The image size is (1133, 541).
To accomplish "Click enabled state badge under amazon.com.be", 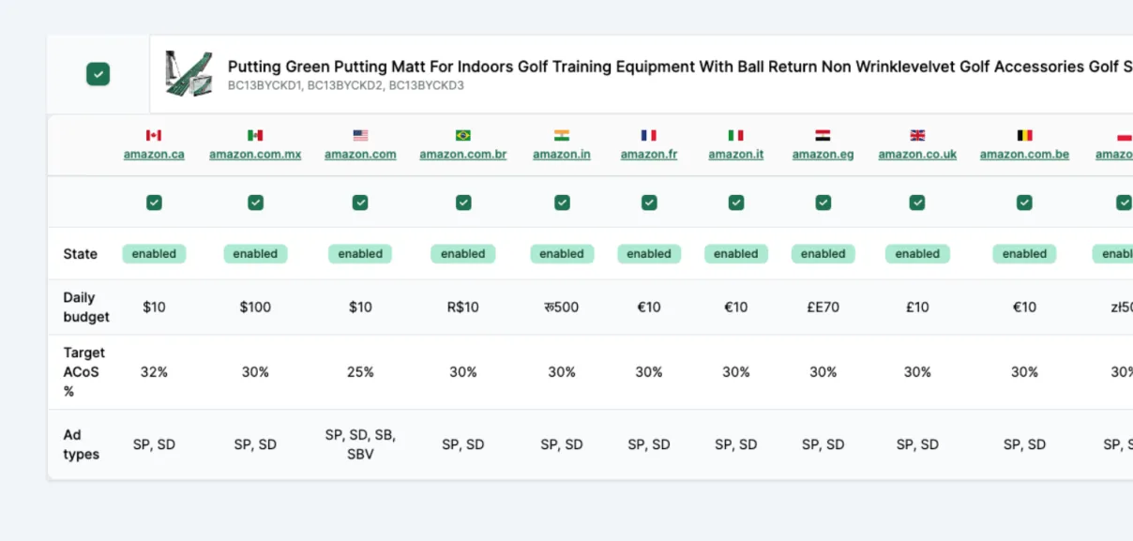I will point(1024,253).
